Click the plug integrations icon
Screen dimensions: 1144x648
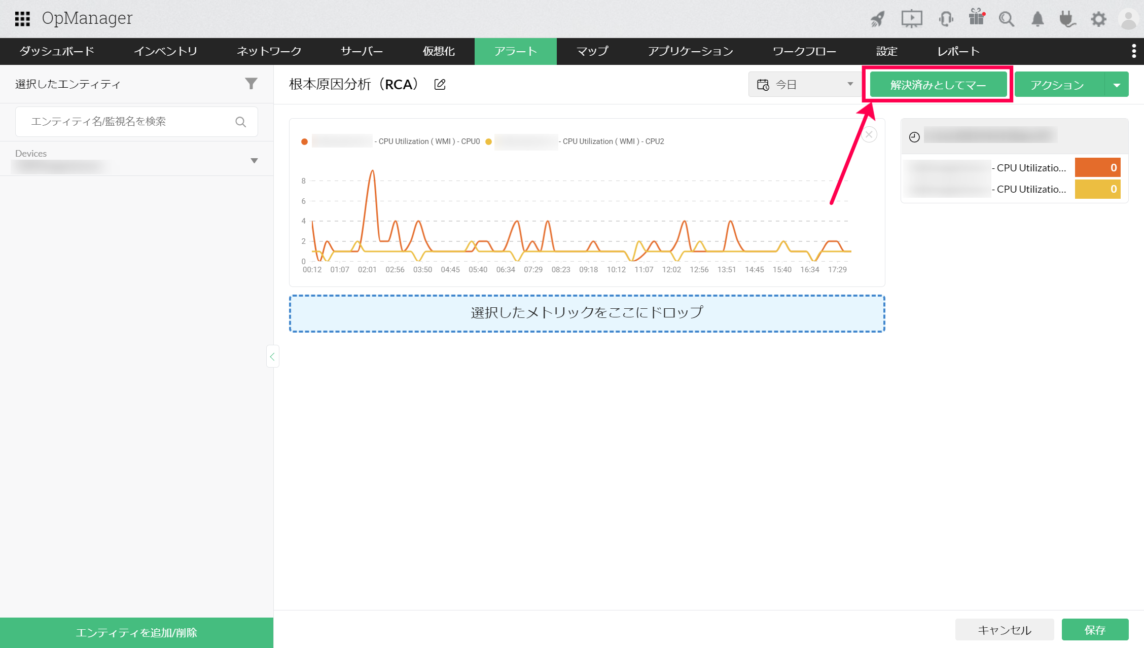pyautogui.click(x=1067, y=19)
